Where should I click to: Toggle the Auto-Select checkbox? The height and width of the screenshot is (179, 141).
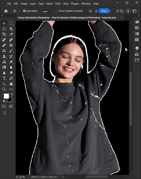(24, 11)
